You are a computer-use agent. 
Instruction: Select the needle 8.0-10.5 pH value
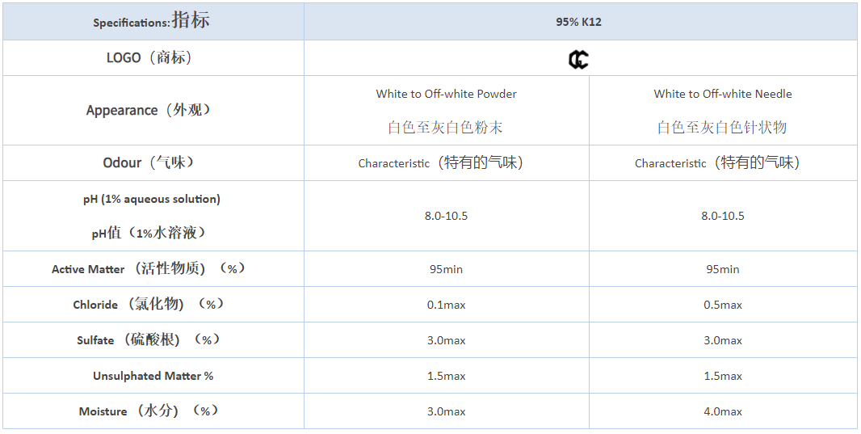[x=723, y=216]
